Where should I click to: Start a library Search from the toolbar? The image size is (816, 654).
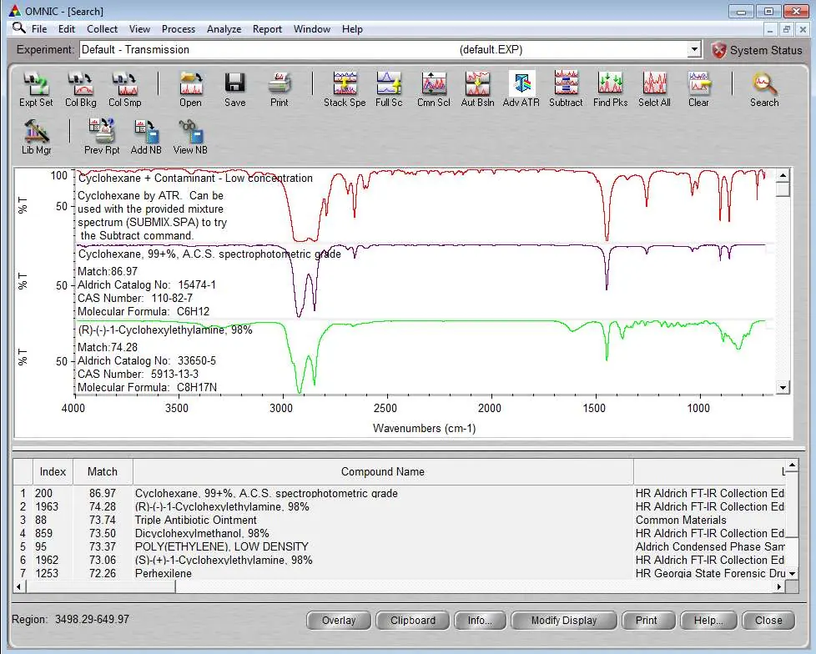point(764,89)
